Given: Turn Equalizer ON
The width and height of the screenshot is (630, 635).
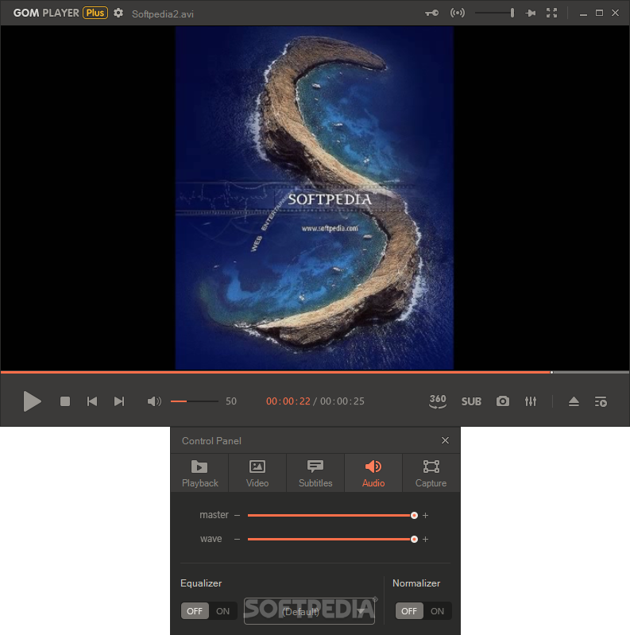Looking at the screenshot, I should tap(222, 610).
